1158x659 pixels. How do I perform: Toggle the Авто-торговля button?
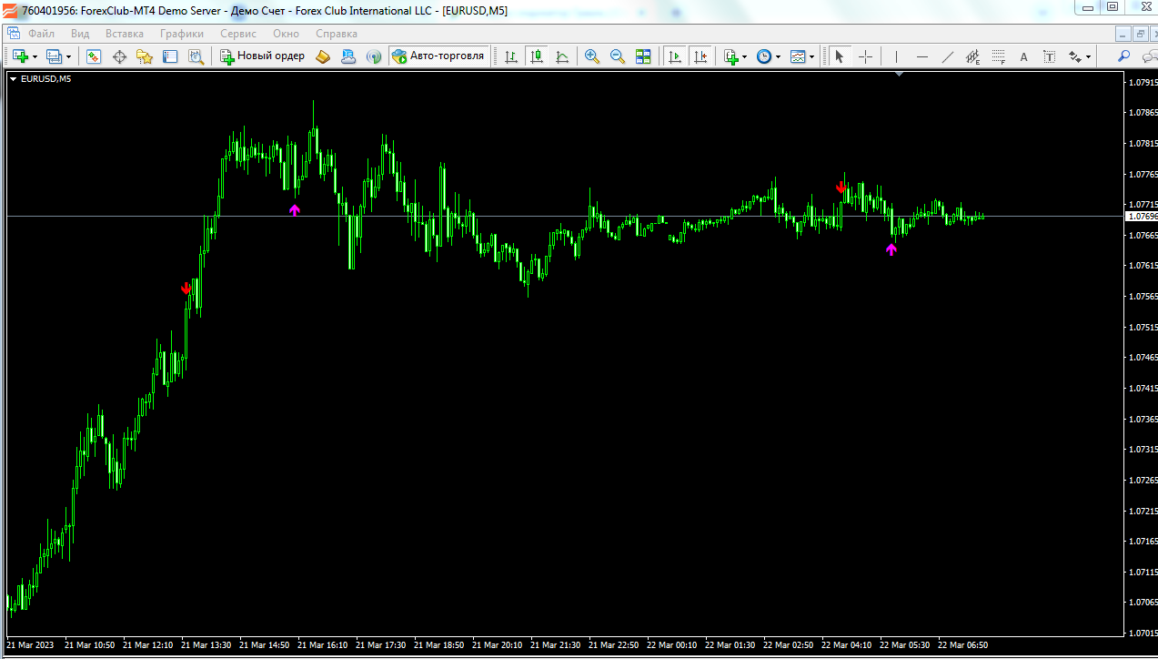(x=438, y=56)
